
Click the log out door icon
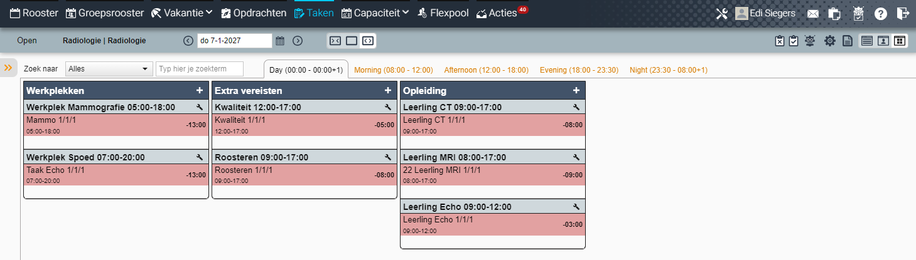tap(903, 13)
